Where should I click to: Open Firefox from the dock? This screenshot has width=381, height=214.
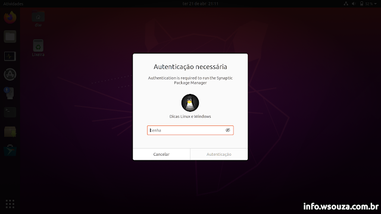click(x=10, y=17)
